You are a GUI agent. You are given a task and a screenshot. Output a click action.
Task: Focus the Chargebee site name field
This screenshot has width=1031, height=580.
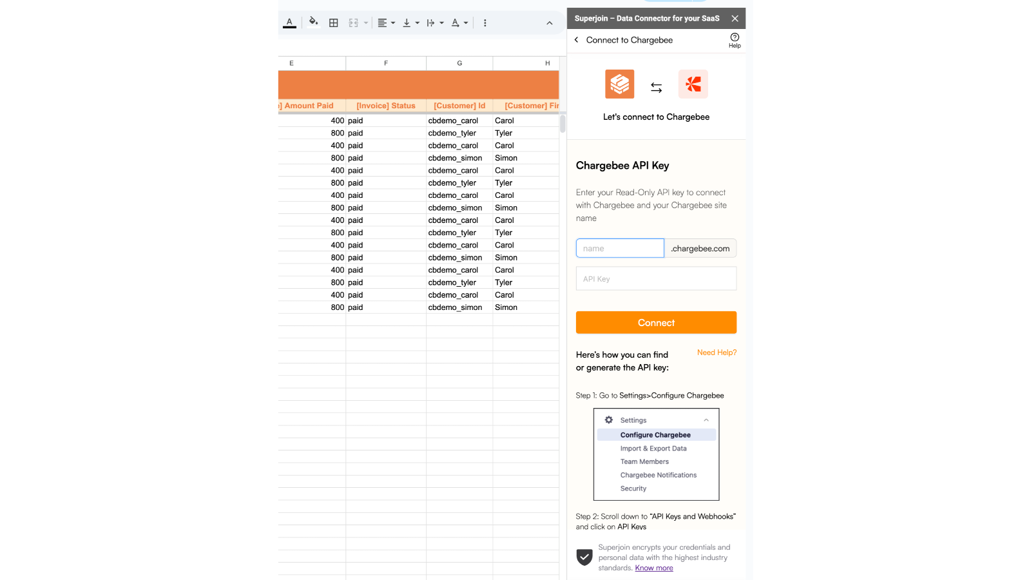620,249
